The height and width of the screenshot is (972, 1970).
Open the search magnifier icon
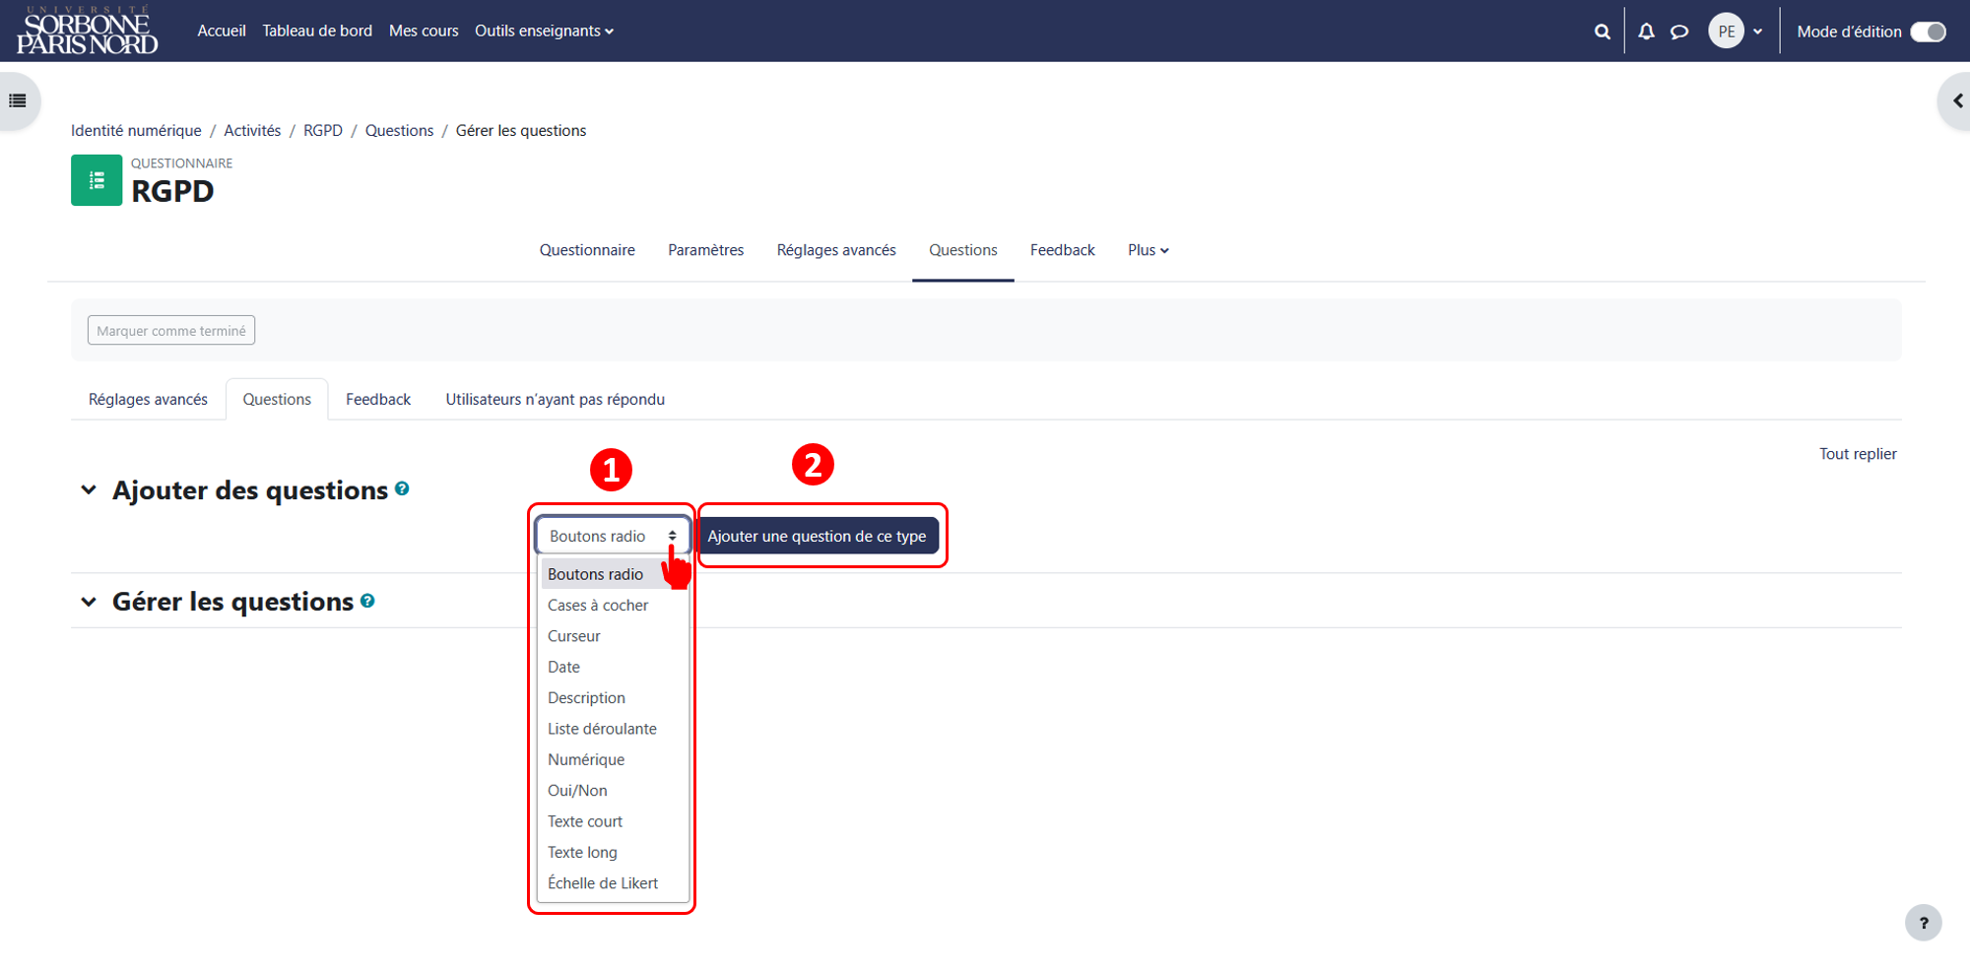[1603, 32]
